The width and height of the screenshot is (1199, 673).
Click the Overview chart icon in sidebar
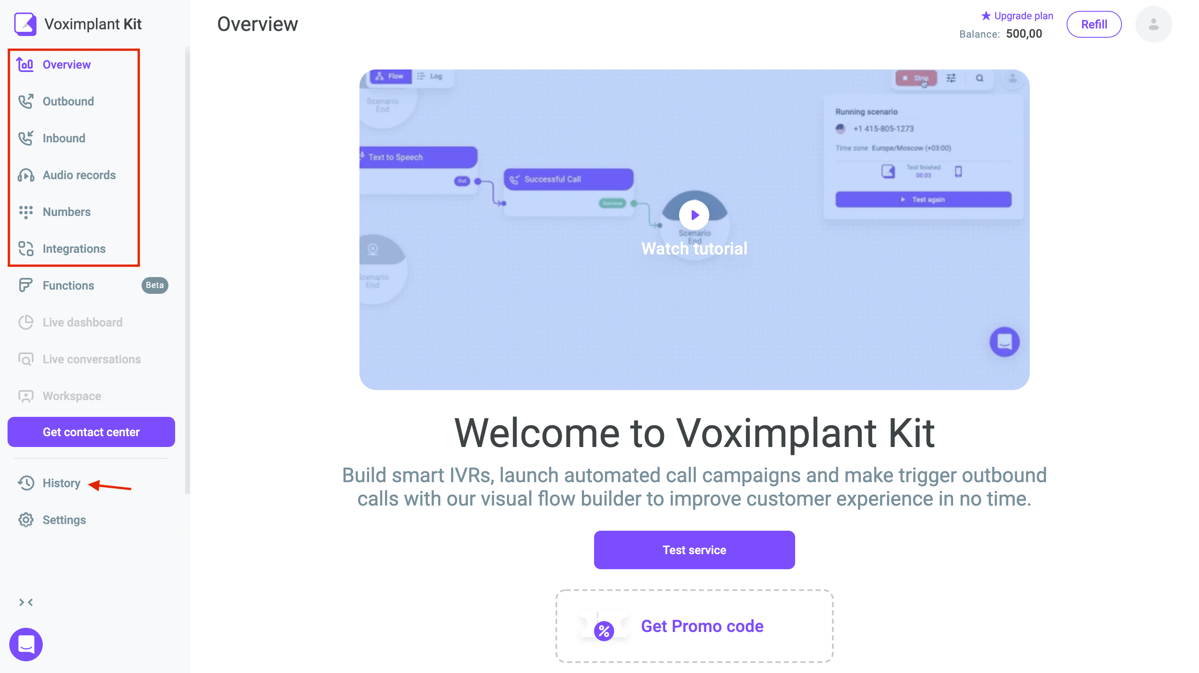pyautogui.click(x=25, y=64)
